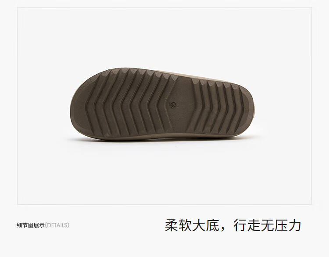Click the bottom border line of photo frame

(164, 204)
